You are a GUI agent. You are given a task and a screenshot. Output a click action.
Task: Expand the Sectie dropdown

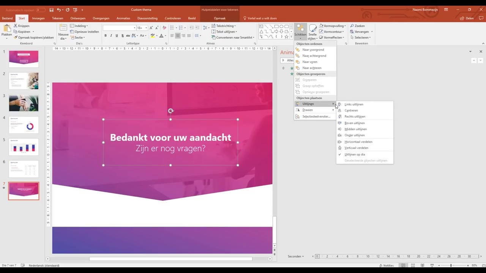pos(77,38)
